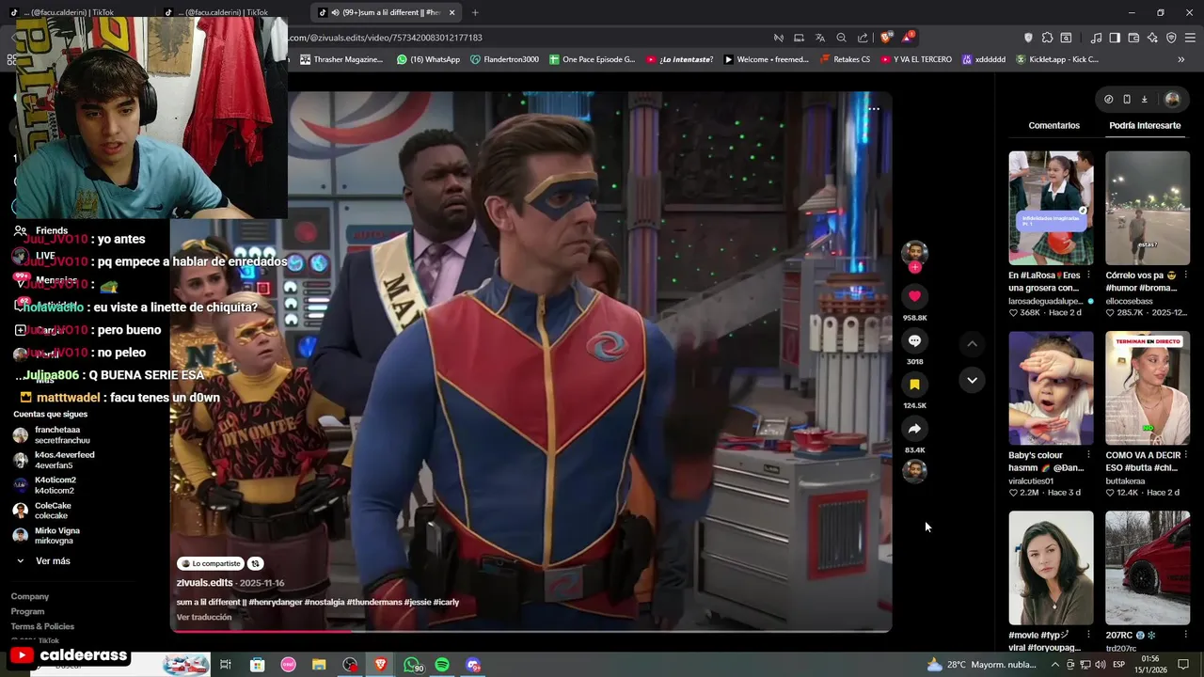Open the 'Flandertron3000' bookmark
Image resolution: width=1204 pixels, height=677 pixels.
[x=504, y=59]
